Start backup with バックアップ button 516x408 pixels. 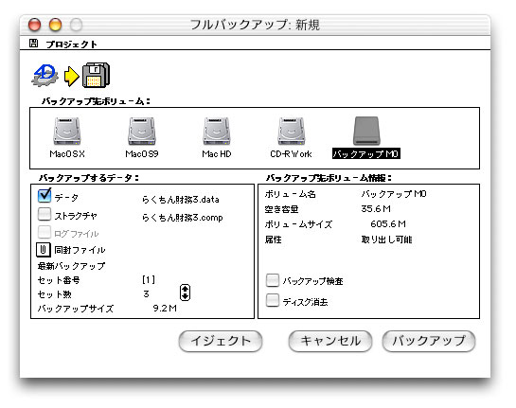(x=429, y=341)
